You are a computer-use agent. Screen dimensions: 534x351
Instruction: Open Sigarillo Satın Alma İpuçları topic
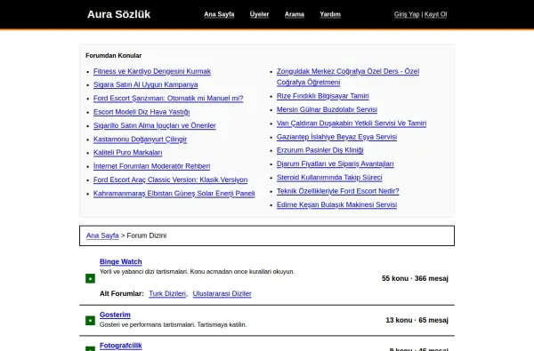point(155,125)
